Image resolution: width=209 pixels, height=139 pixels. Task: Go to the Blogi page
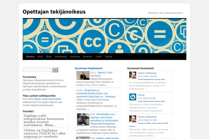49,57
